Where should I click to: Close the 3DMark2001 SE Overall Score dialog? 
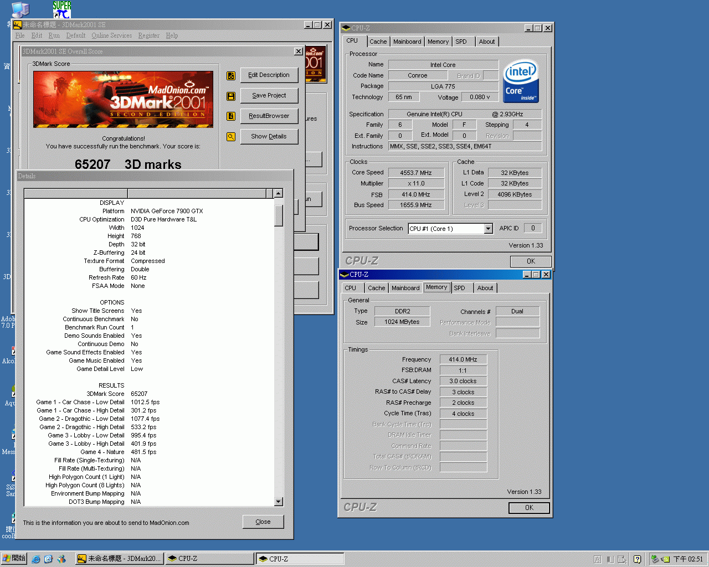299,51
